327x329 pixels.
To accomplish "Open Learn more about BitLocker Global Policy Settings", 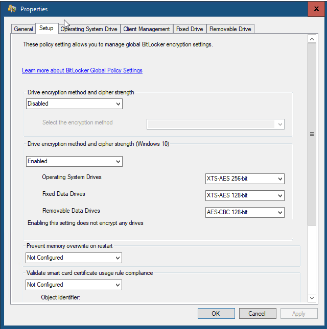I will [82, 70].
